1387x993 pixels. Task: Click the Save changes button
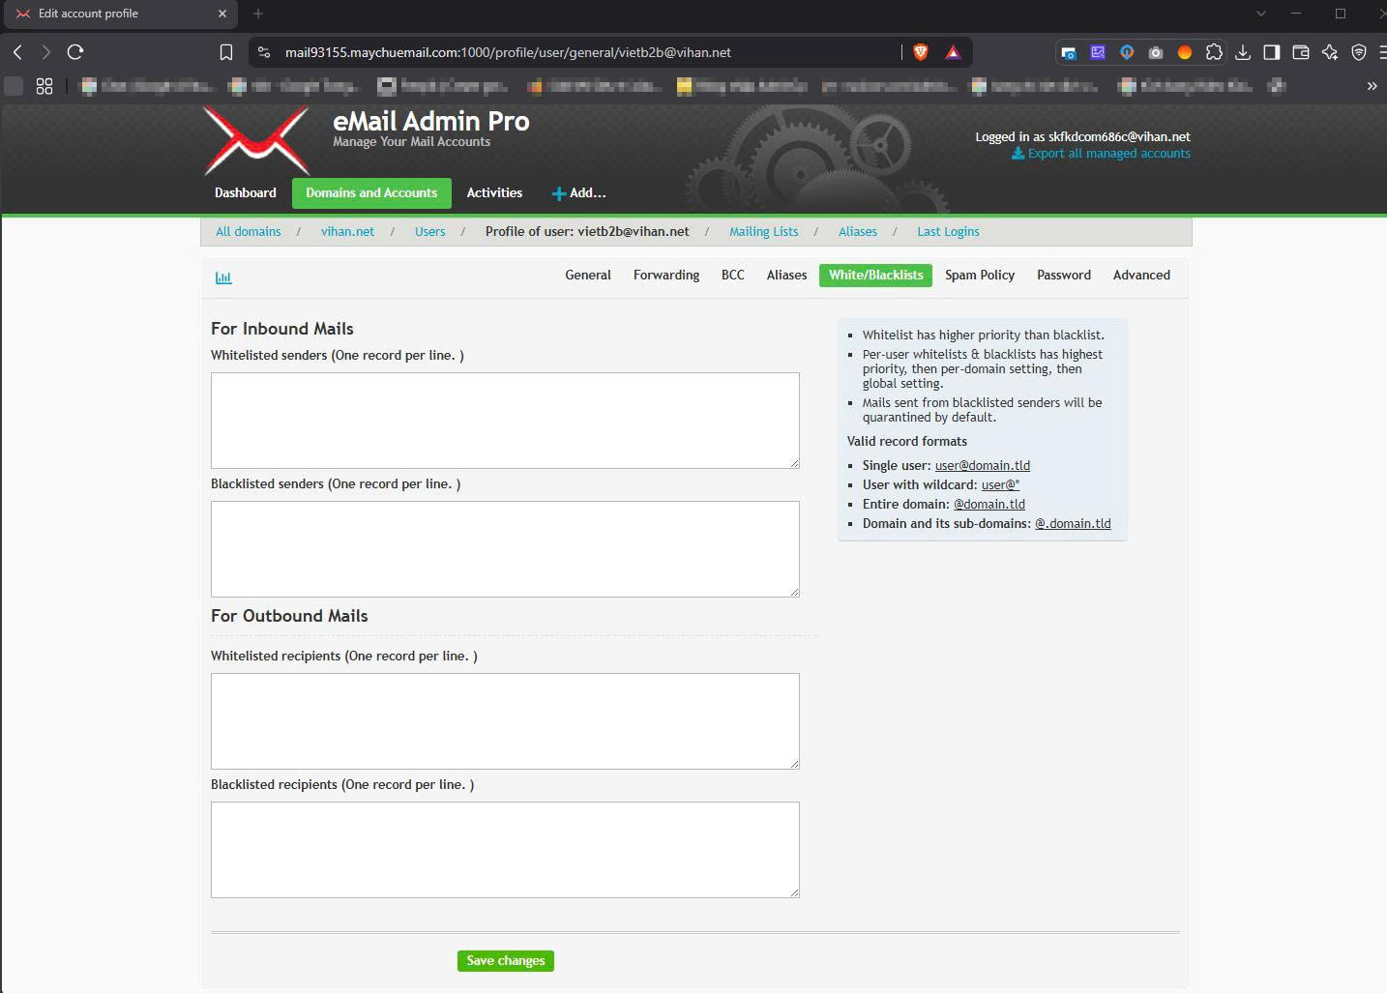coord(506,961)
